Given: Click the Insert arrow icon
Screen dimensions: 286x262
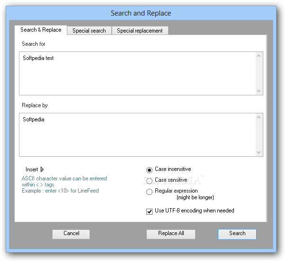Looking at the screenshot, I should click(42, 169).
